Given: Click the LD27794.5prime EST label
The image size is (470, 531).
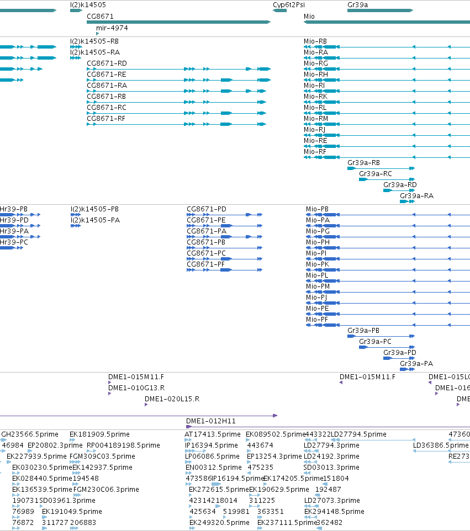Looking at the screenshot, I should click(358, 434).
